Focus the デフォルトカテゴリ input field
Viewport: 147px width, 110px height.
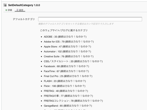90,19
